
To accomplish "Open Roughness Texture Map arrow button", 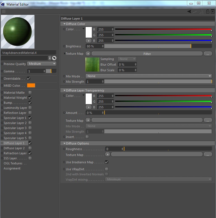I will [x=108, y=154].
